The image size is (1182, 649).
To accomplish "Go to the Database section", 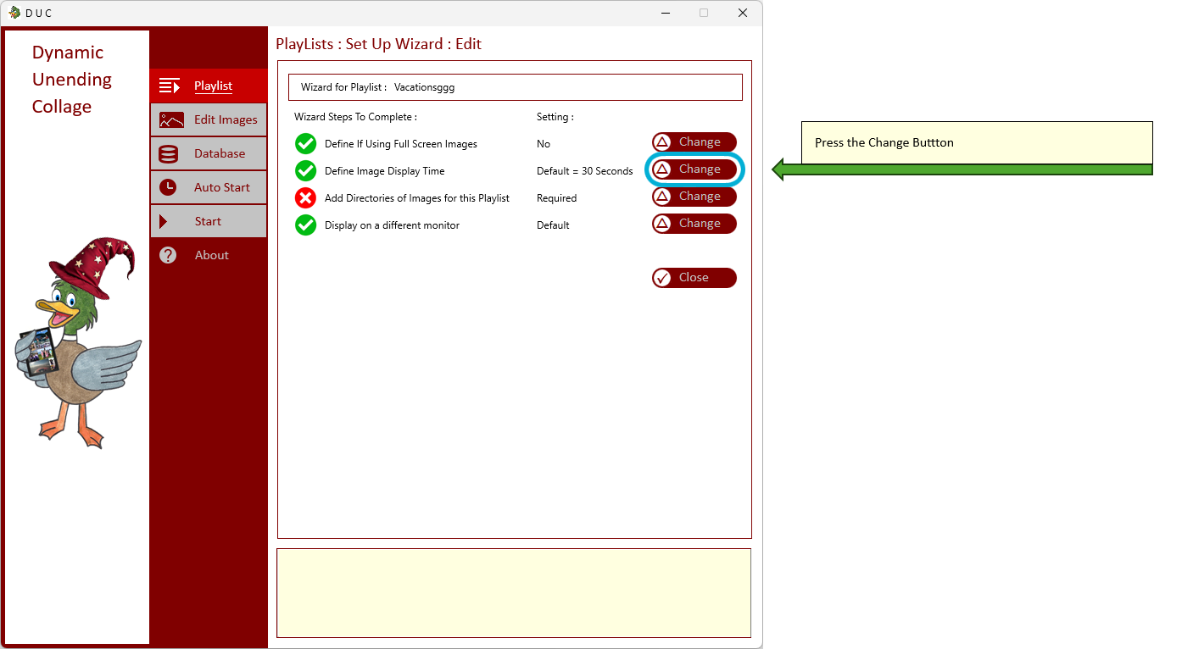I will 209,153.
